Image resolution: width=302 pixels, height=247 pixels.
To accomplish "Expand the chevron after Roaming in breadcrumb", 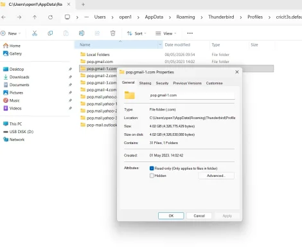I will 202,17.
